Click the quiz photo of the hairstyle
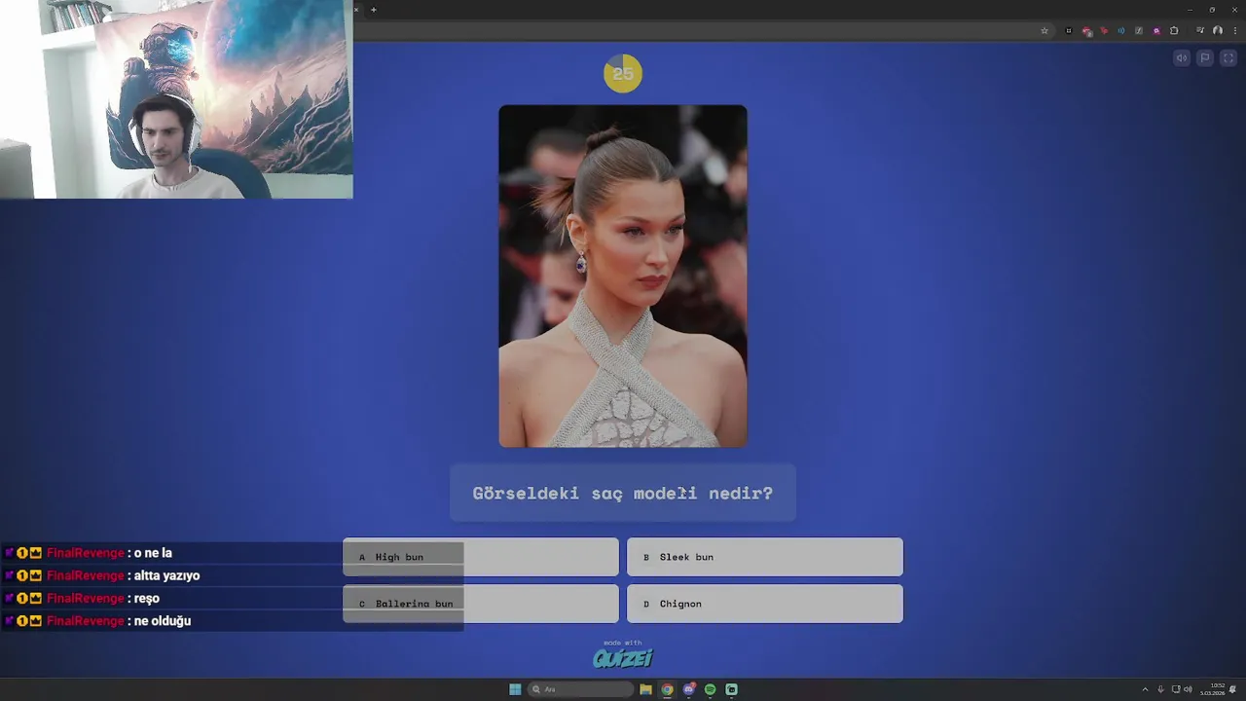The image size is (1246, 701). point(623,277)
